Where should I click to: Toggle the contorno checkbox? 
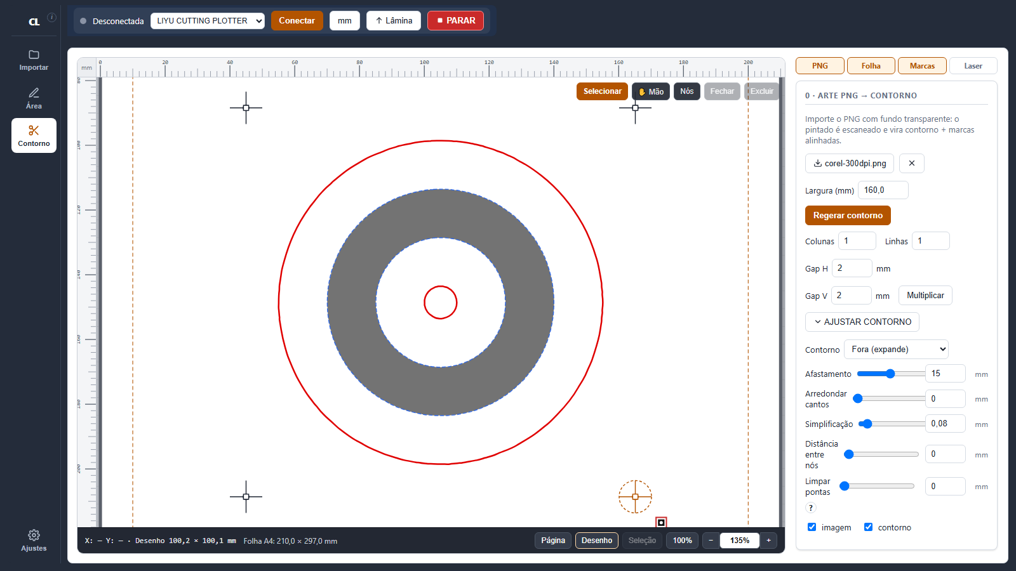pyautogui.click(x=868, y=527)
